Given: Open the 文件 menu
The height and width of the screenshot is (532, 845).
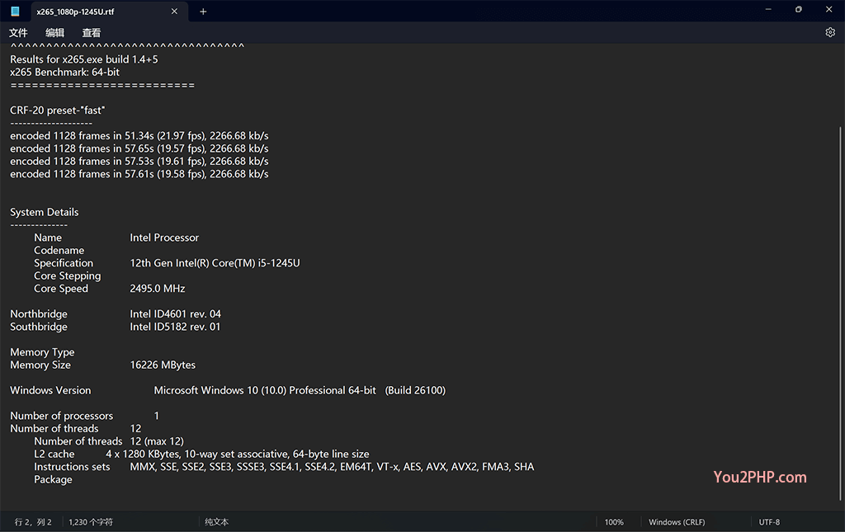Looking at the screenshot, I should pos(18,33).
